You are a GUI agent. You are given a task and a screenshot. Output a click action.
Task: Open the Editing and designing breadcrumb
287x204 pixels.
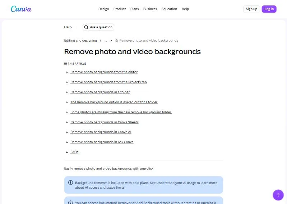point(80,41)
